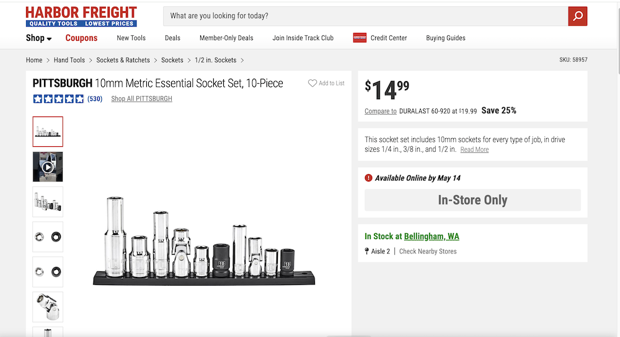Click the Credit Center card icon

(x=360, y=38)
